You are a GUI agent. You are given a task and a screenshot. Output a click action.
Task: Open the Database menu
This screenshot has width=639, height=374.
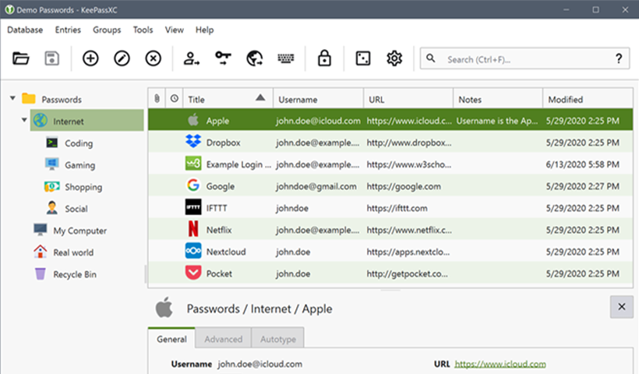coord(25,30)
